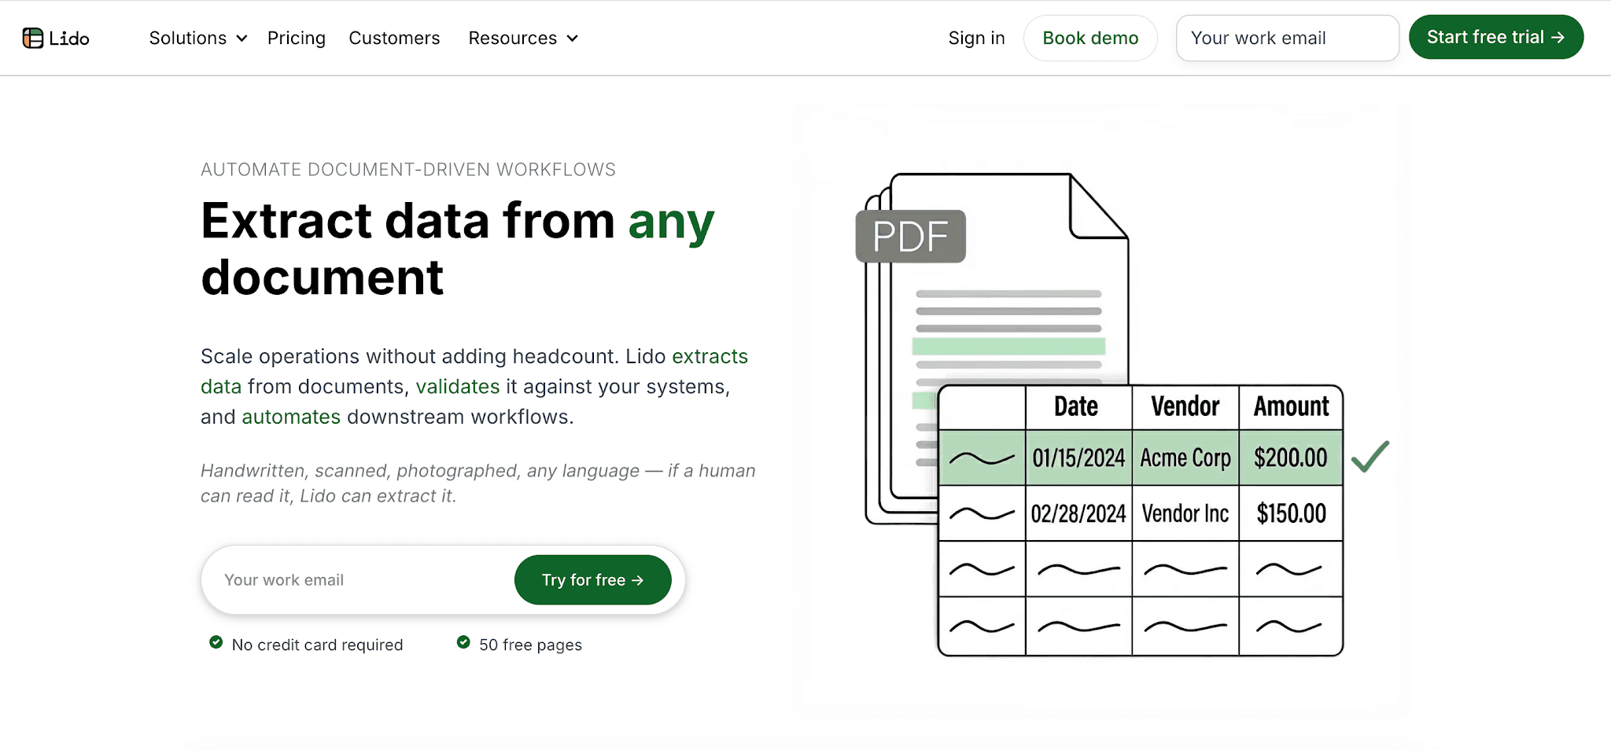Click the "Vendor" column header in the table
Screen dimensions: 1611x750
[x=1185, y=406]
